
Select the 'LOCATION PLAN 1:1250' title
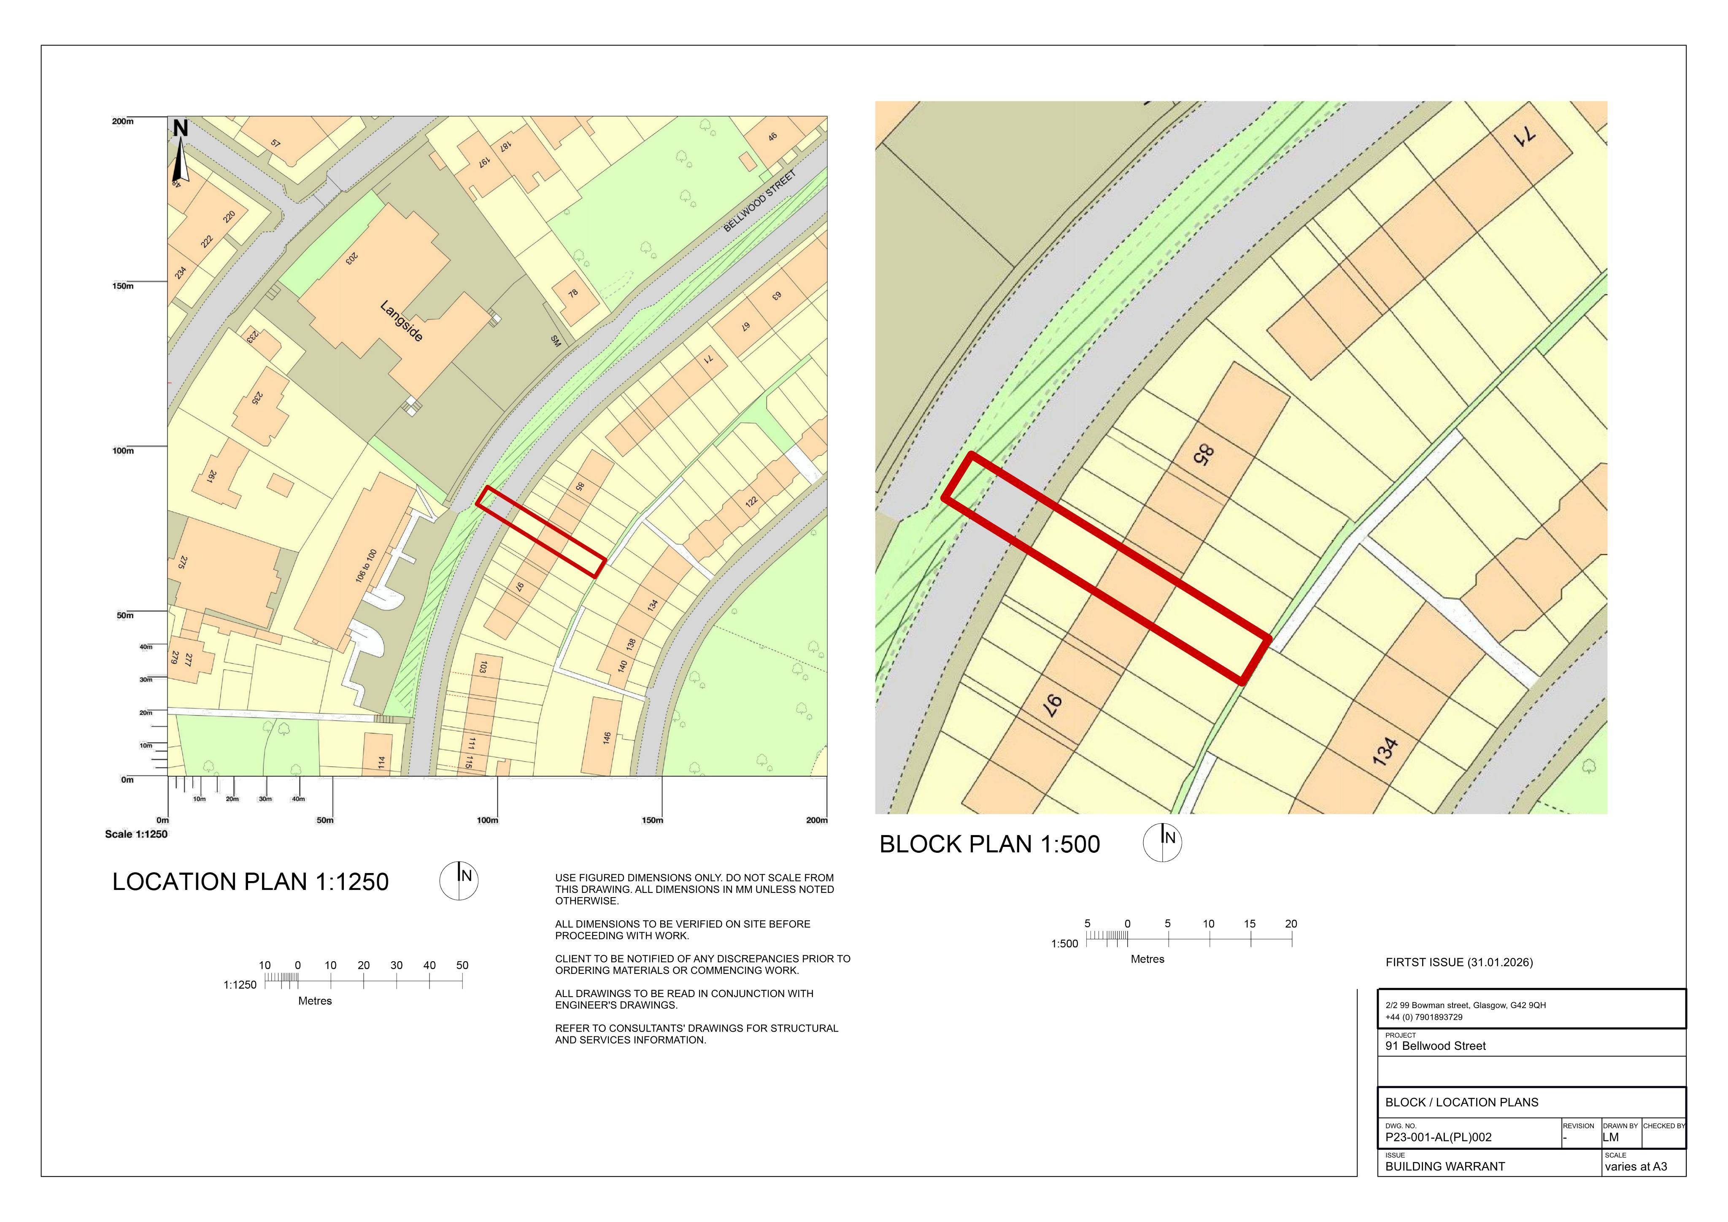pyautogui.click(x=251, y=881)
